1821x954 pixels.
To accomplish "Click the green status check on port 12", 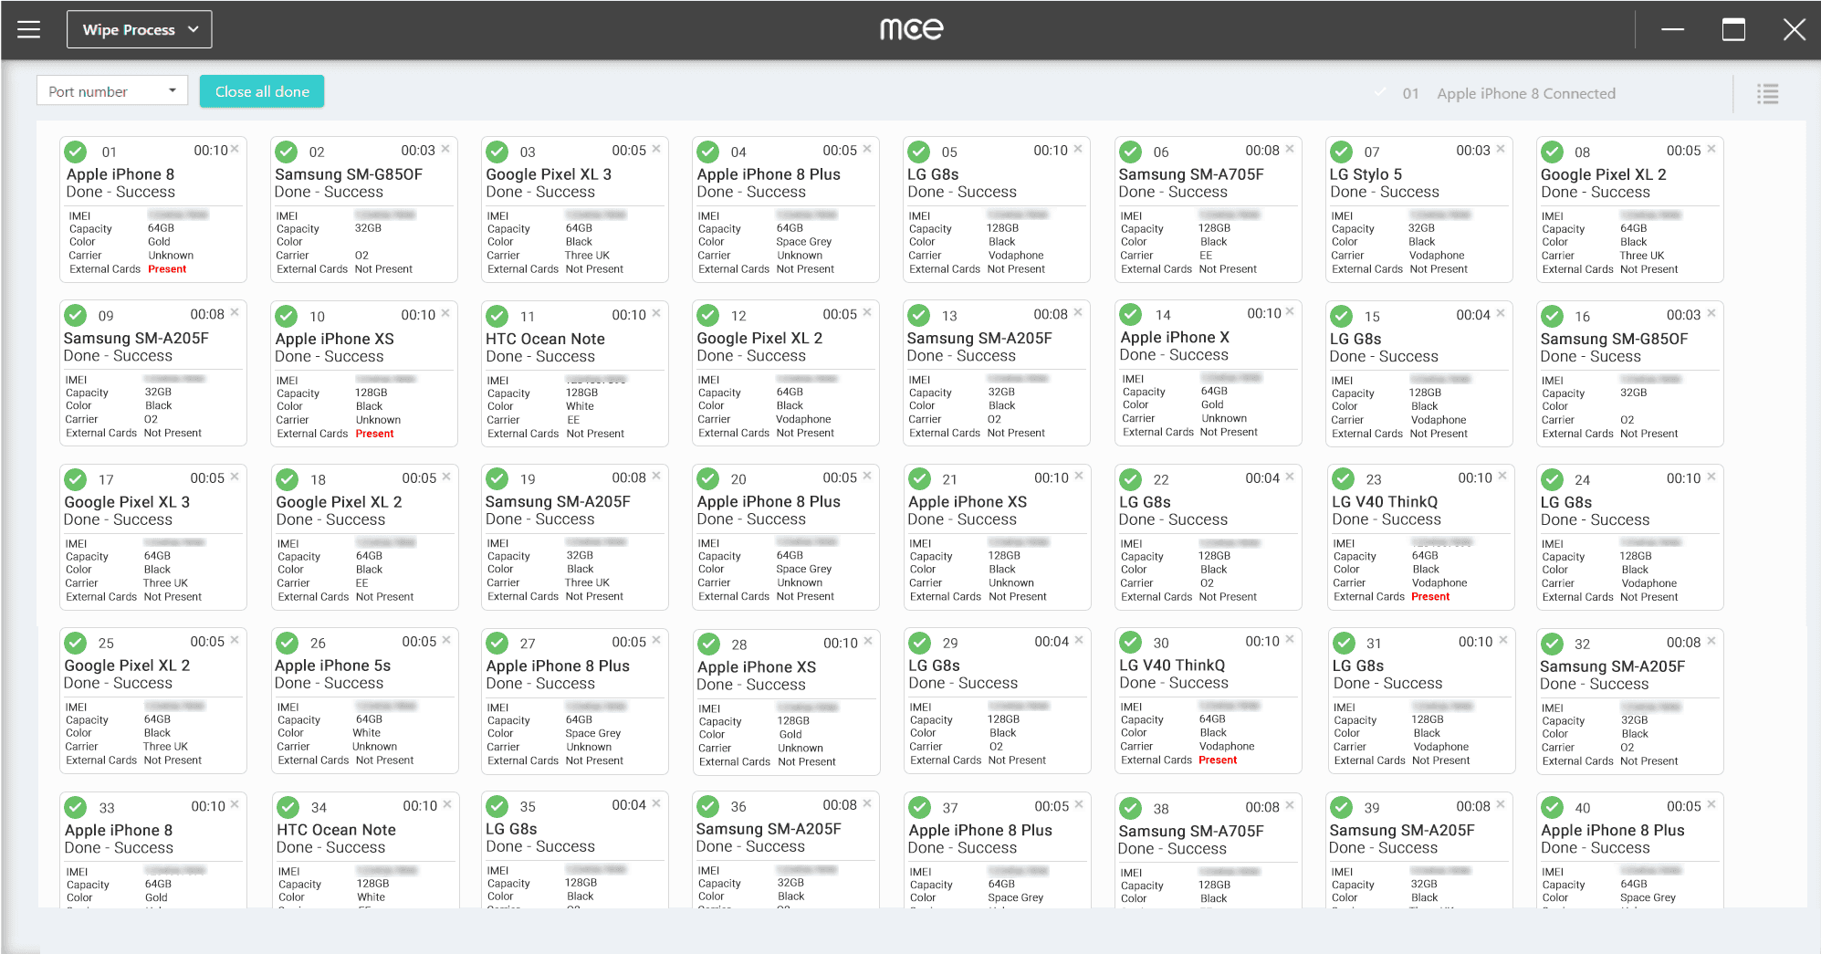I will pyautogui.click(x=707, y=315).
